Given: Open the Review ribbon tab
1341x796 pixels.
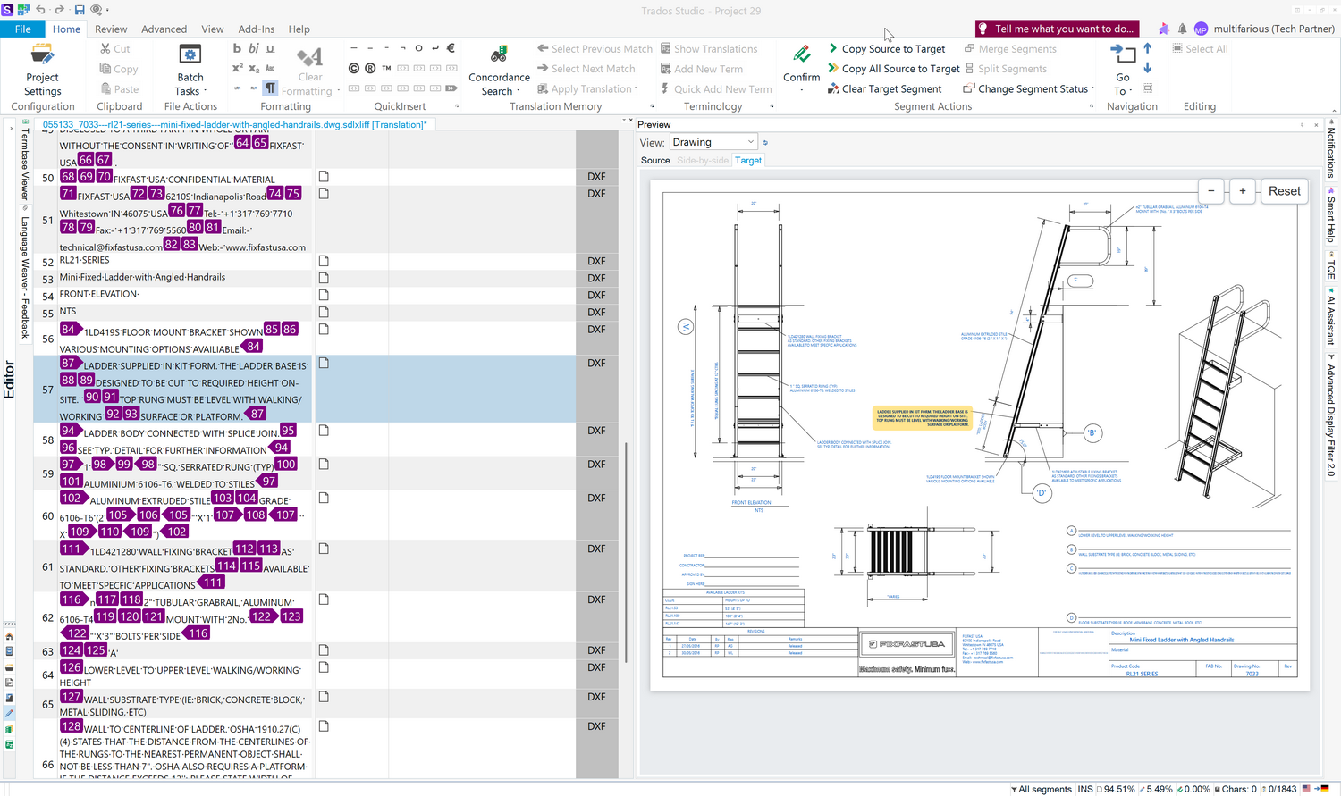Looking at the screenshot, I should click(x=111, y=29).
